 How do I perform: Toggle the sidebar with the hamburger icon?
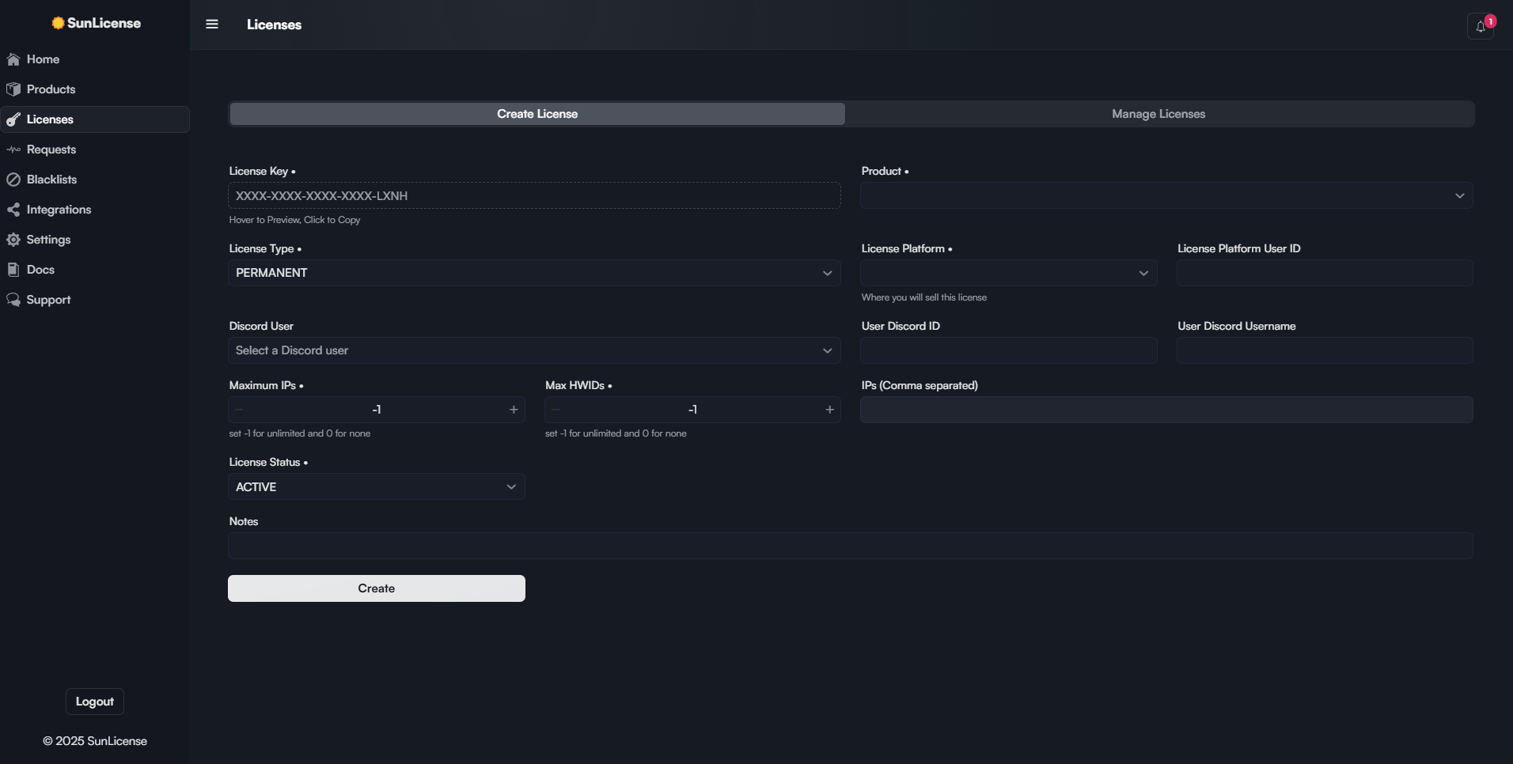click(211, 25)
